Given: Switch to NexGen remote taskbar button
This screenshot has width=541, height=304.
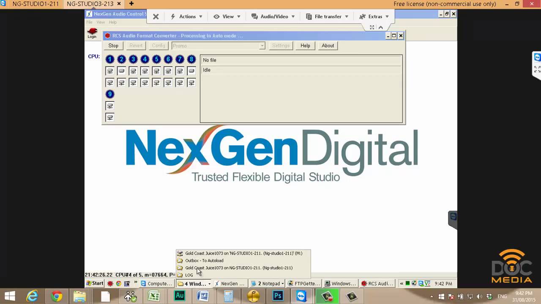Looking at the screenshot, I should [x=230, y=284].
